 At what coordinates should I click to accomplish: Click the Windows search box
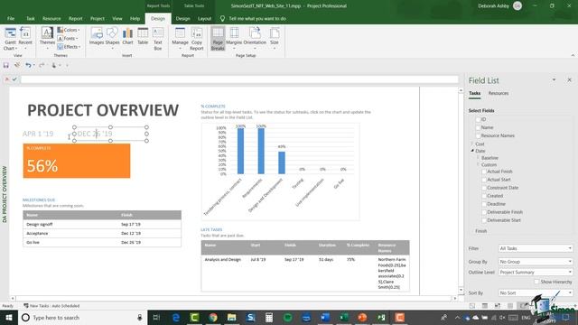tap(82, 317)
